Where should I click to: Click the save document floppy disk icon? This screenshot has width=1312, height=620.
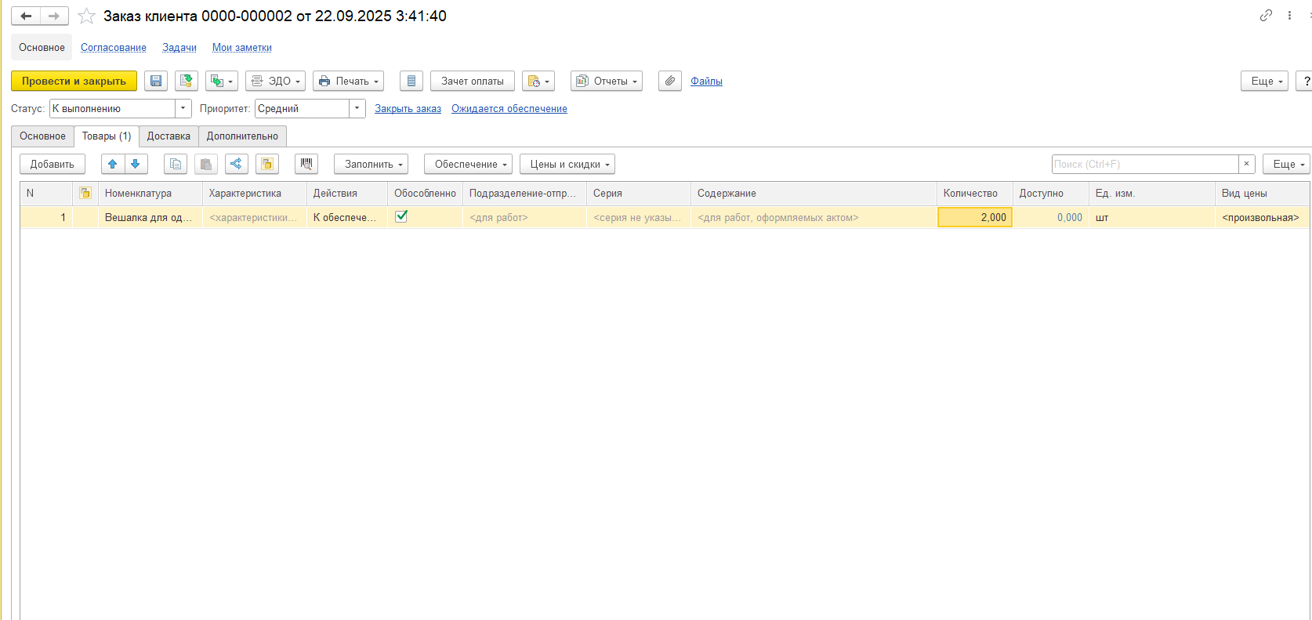(x=156, y=82)
